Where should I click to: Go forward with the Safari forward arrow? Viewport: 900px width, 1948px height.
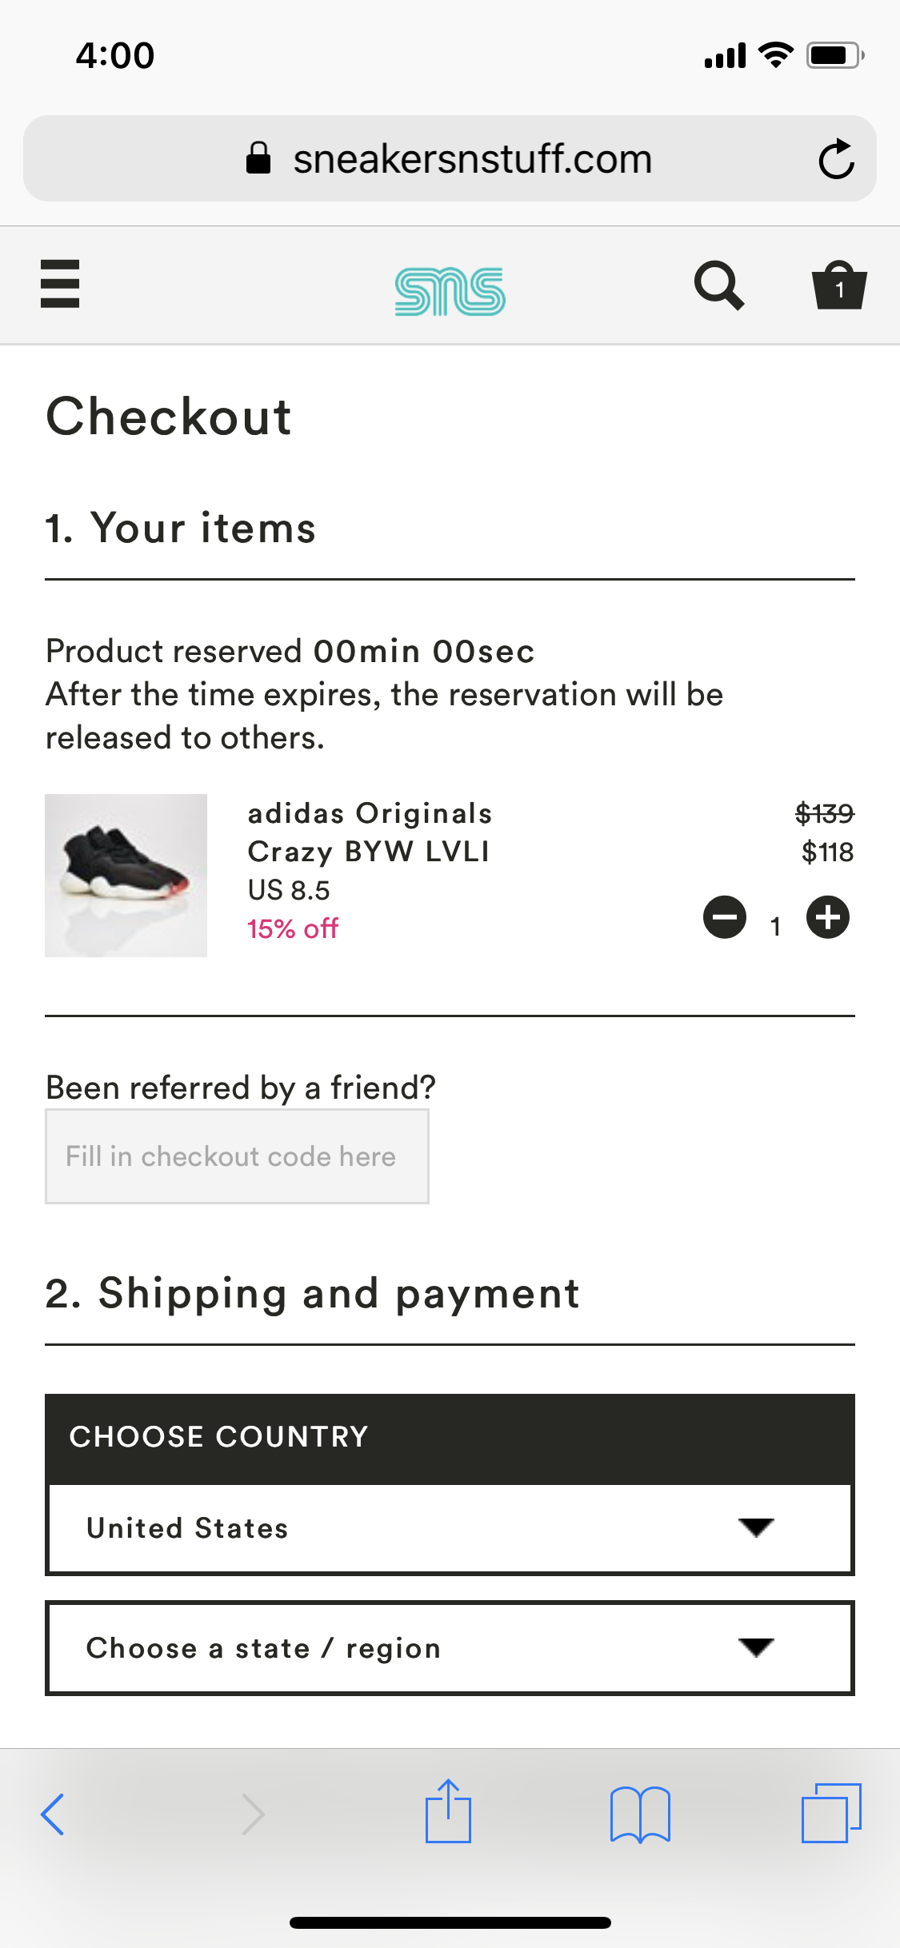pos(253,1814)
